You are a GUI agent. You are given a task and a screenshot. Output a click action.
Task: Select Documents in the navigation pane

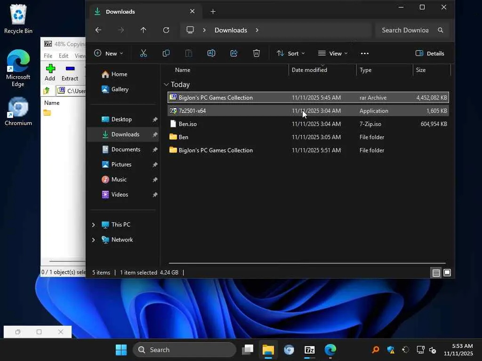click(x=126, y=149)
